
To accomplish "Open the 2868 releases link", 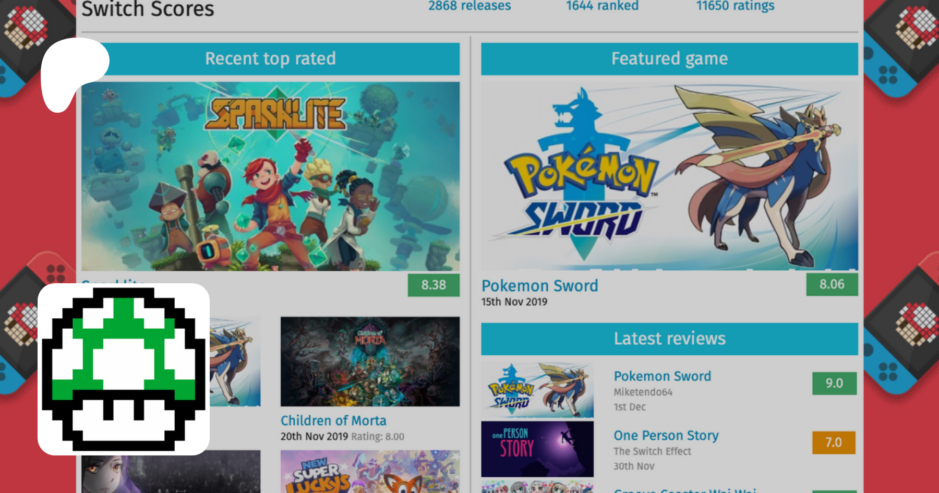I will (x=469, y=6).
